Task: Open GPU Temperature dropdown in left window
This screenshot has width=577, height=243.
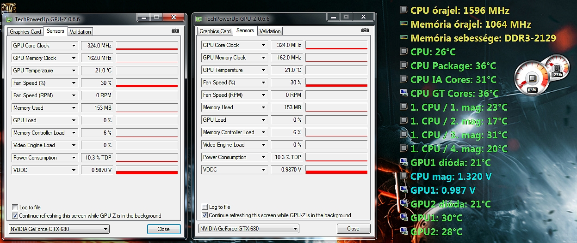Action: click(x=74, y=71)
